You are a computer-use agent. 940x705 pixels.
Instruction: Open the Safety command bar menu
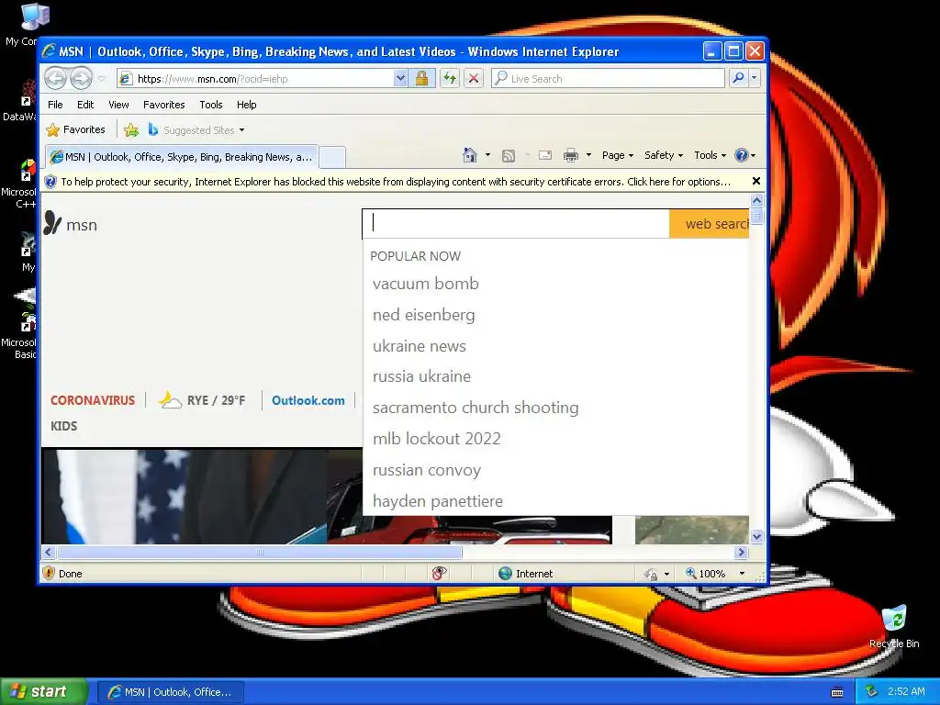tap(664, 155)
